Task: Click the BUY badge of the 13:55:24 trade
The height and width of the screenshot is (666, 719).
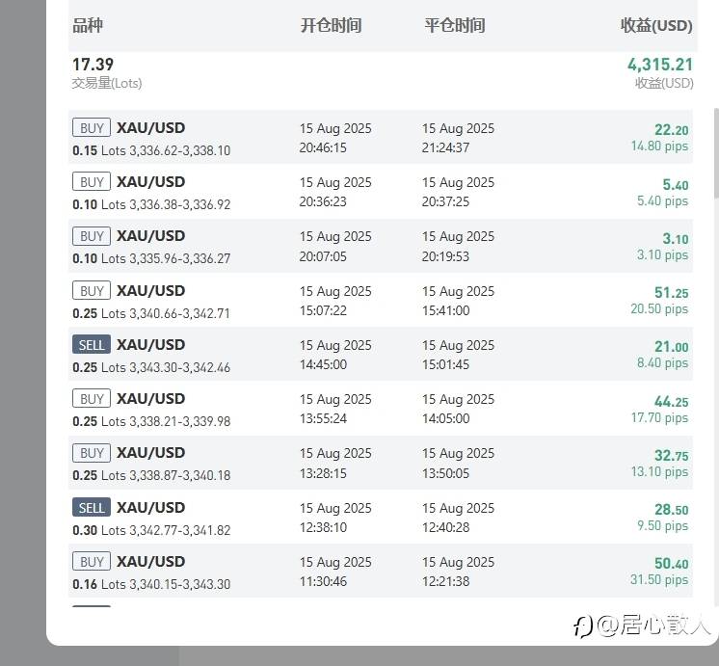Action: [92, 399]
